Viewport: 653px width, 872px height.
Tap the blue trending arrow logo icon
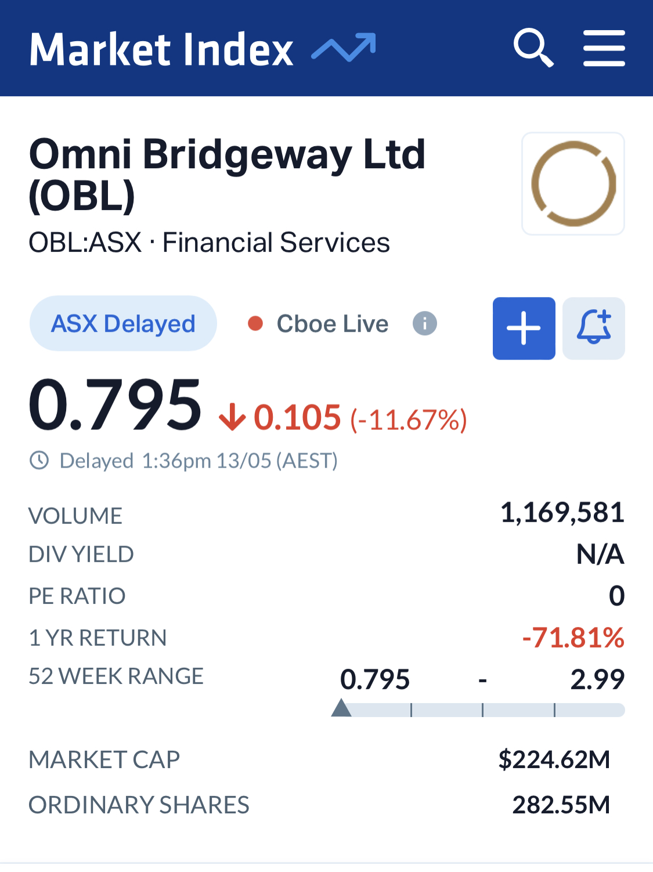[x=344, y=47]
